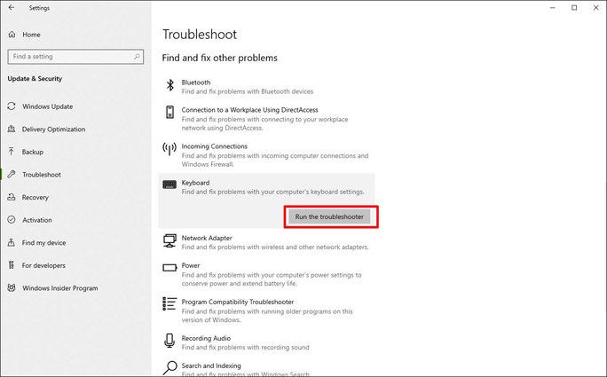Select Delivery Optimization in the sidebar
The image size is (607, 377).
pos(53,130)
